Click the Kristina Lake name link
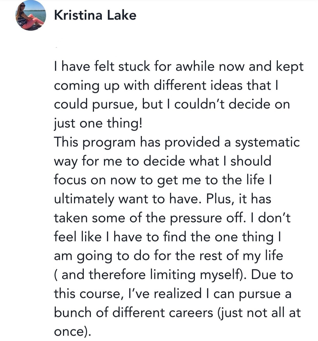This screenshot has width=318, height=341. click(95, 15)
